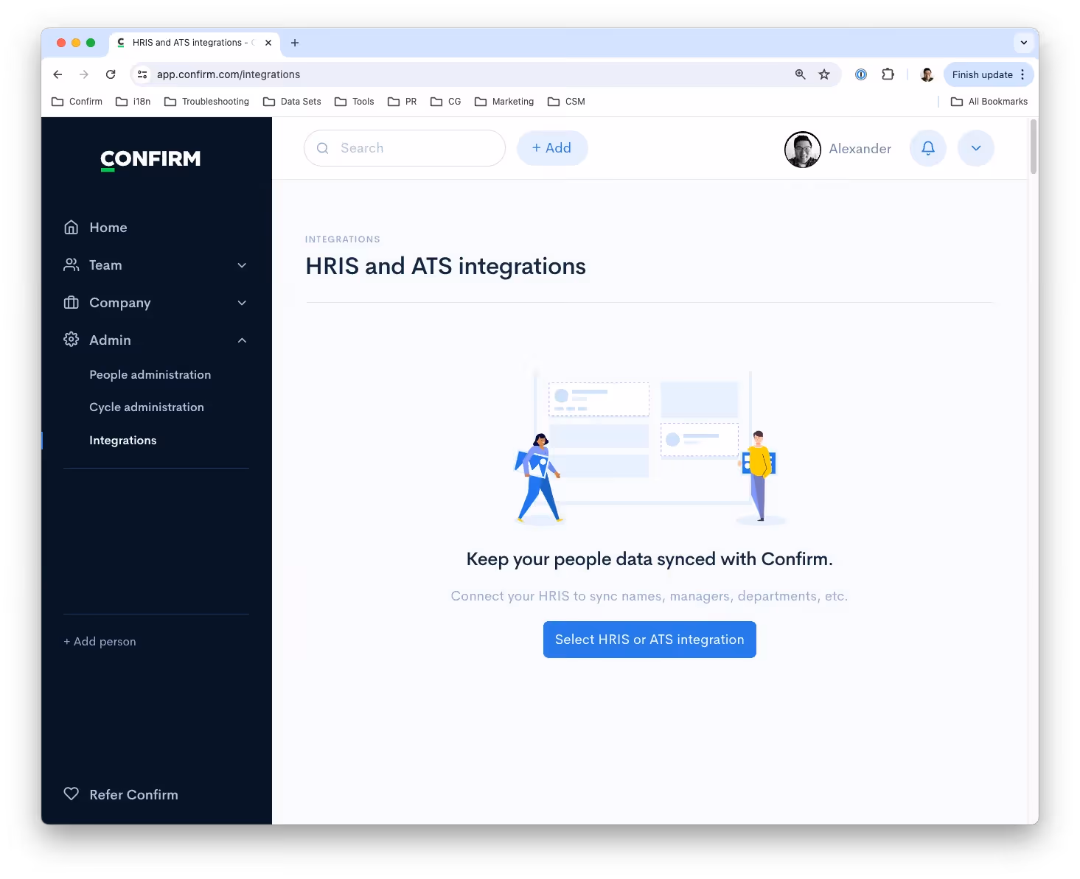Reload the current page

click(111, 74)
